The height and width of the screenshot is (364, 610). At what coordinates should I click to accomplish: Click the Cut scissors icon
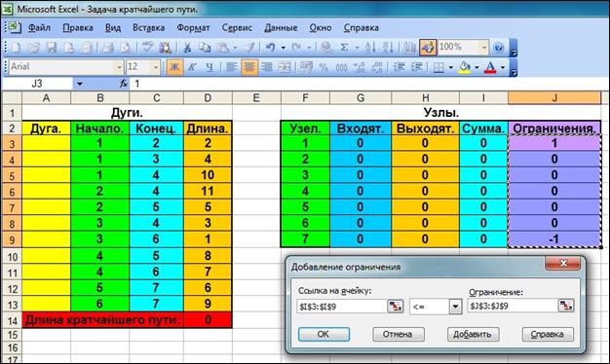click(x=187, y=48)
